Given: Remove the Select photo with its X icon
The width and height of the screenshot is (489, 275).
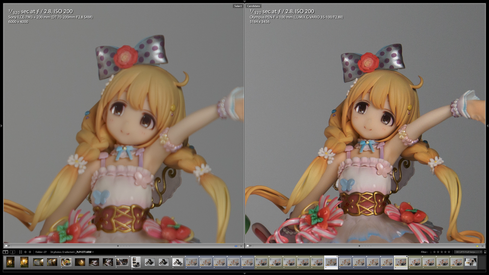Looking at the screenshot, I should pos(241,246).
